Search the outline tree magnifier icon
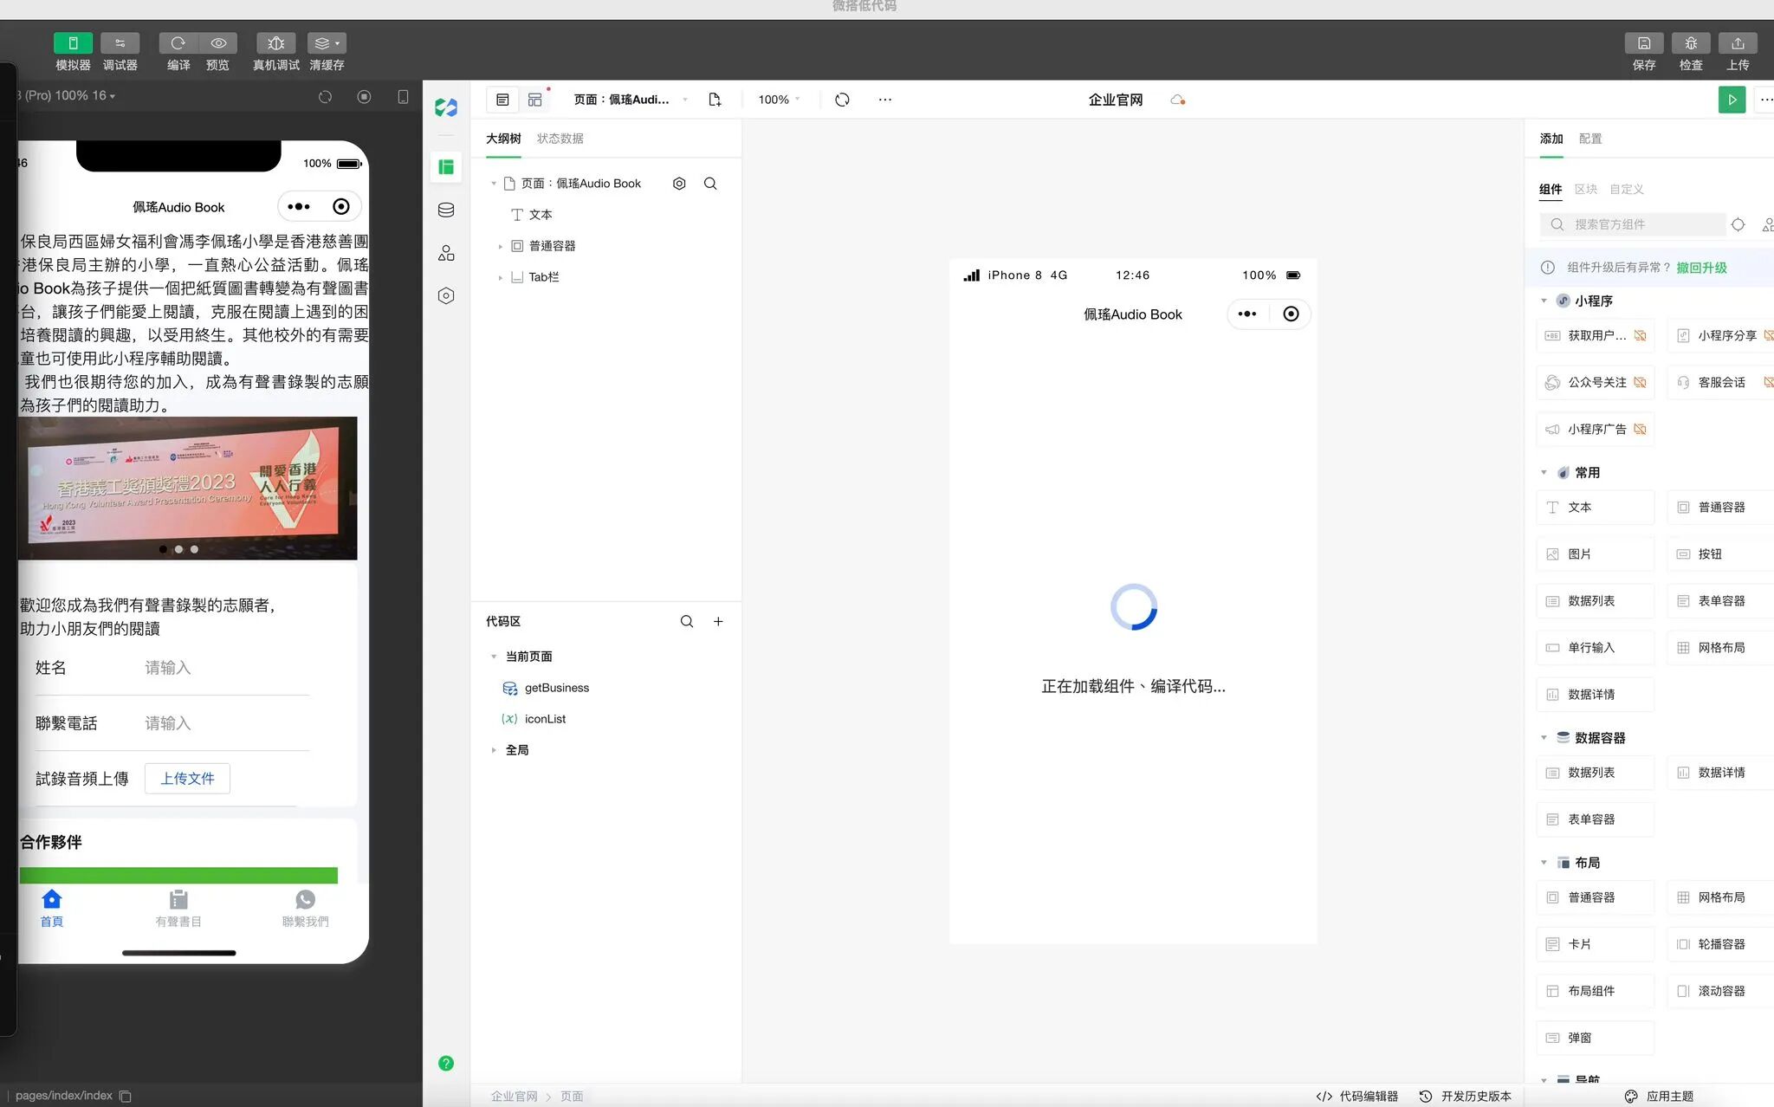The image size is (1774, 1107). 710,184
